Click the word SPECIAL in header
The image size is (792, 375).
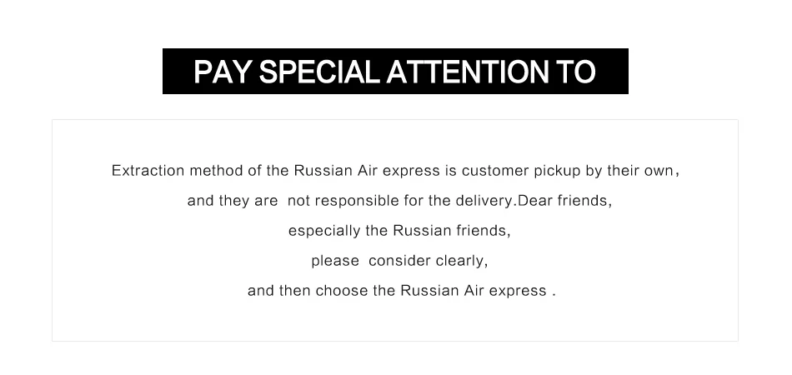click(x=319, y=72)
